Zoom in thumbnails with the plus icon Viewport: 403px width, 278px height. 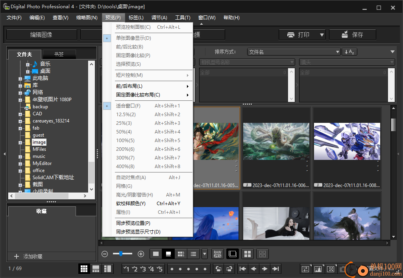coord(141,254)
